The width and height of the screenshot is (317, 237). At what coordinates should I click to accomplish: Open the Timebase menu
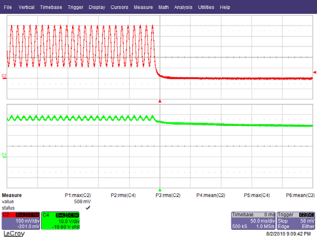click(x=51, y=7)
